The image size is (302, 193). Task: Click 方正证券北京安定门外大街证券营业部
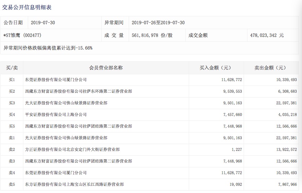coord(72,150)
